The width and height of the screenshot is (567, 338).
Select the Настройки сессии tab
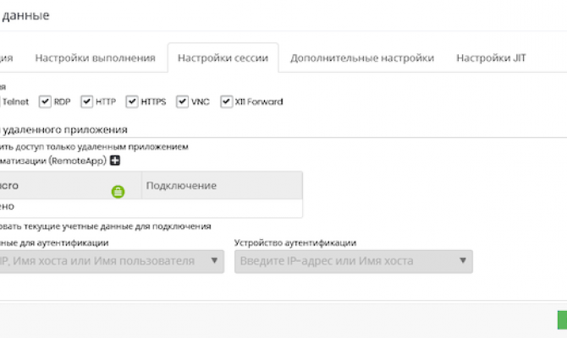click(x=223, y=58)
